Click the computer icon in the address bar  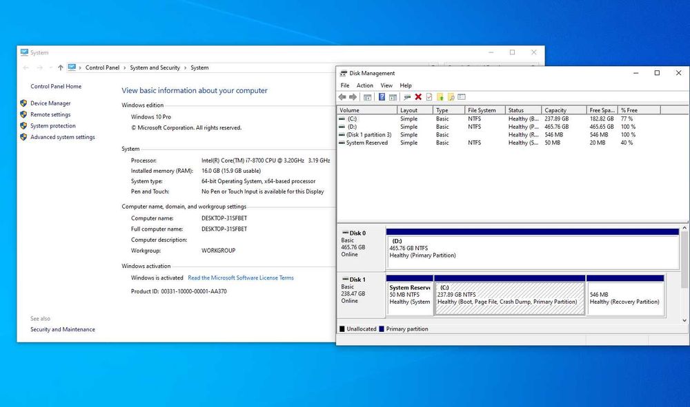point(72,67)
